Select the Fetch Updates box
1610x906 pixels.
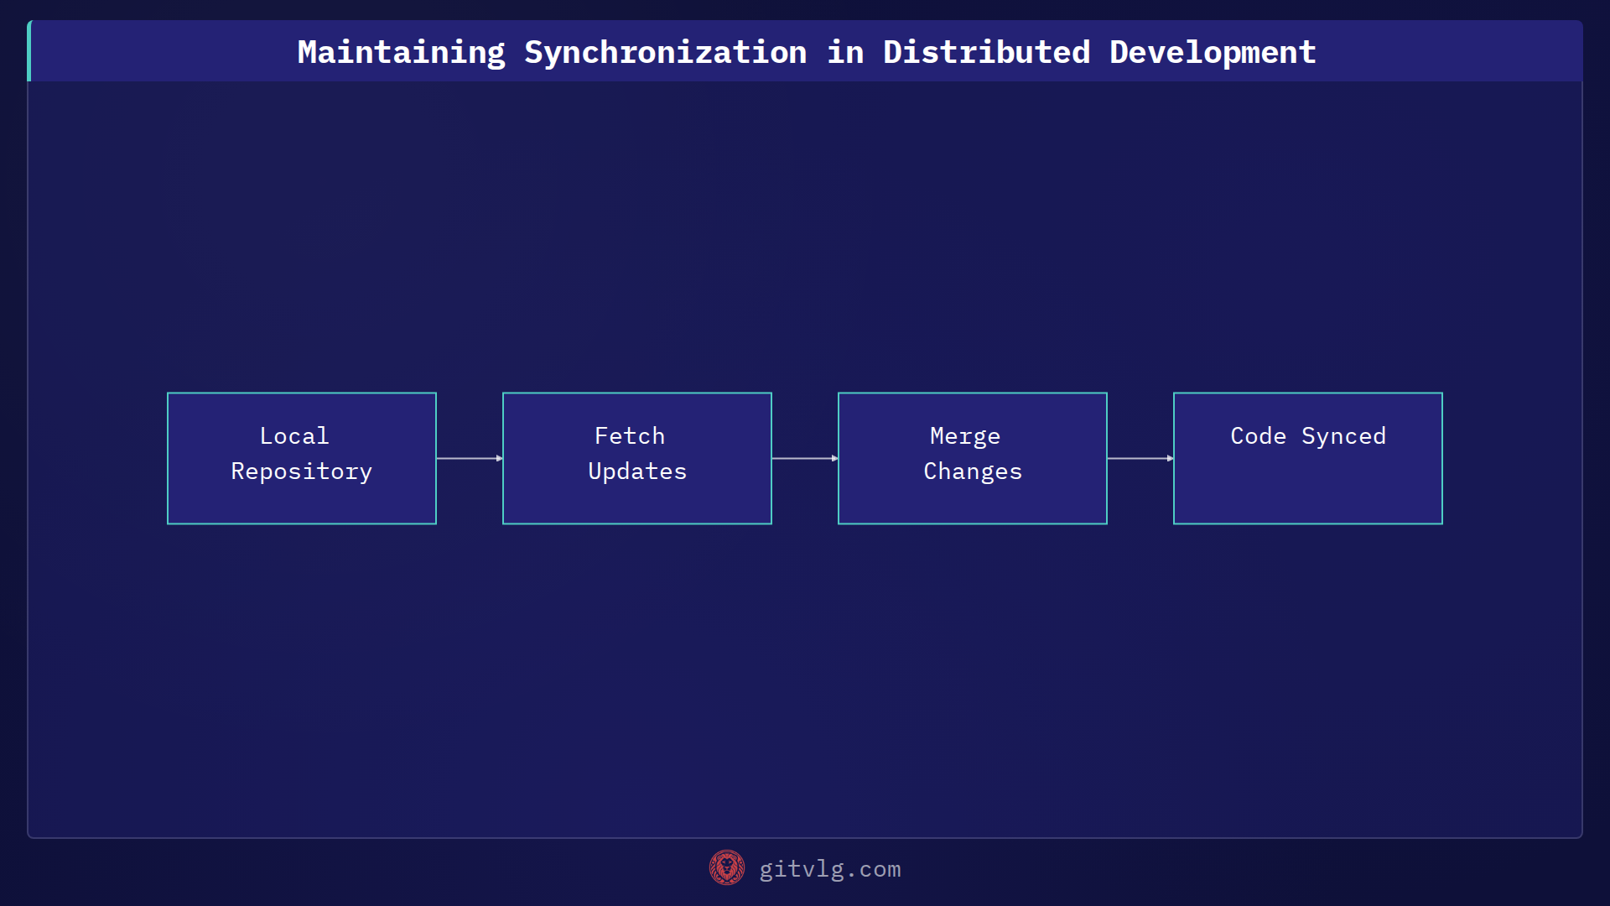pyautogui.click(x=637, y=458)
